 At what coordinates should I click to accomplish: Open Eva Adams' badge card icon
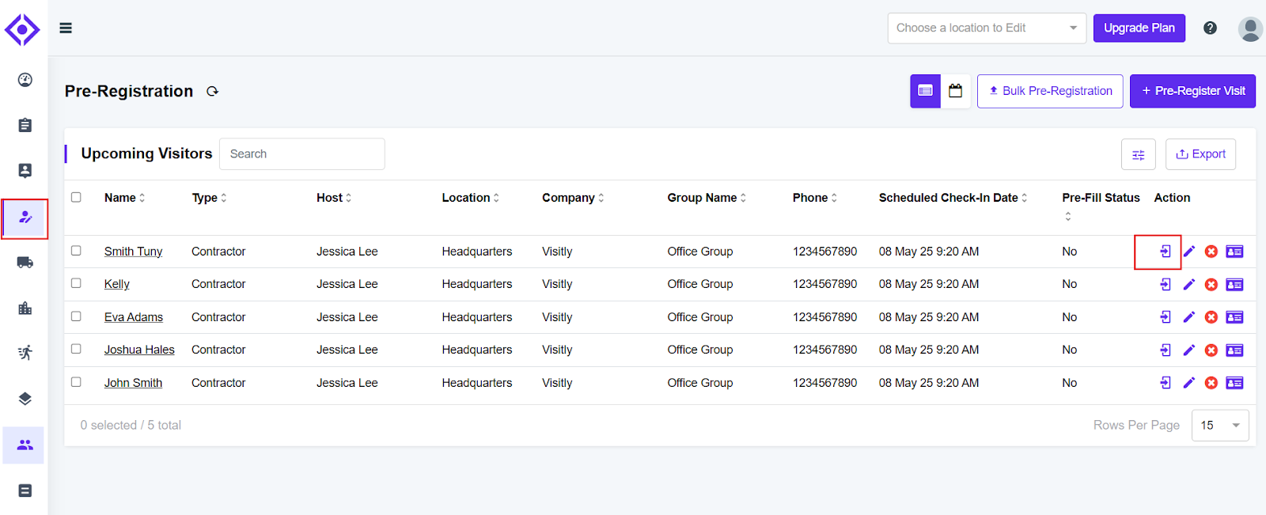coord(1234,317)
